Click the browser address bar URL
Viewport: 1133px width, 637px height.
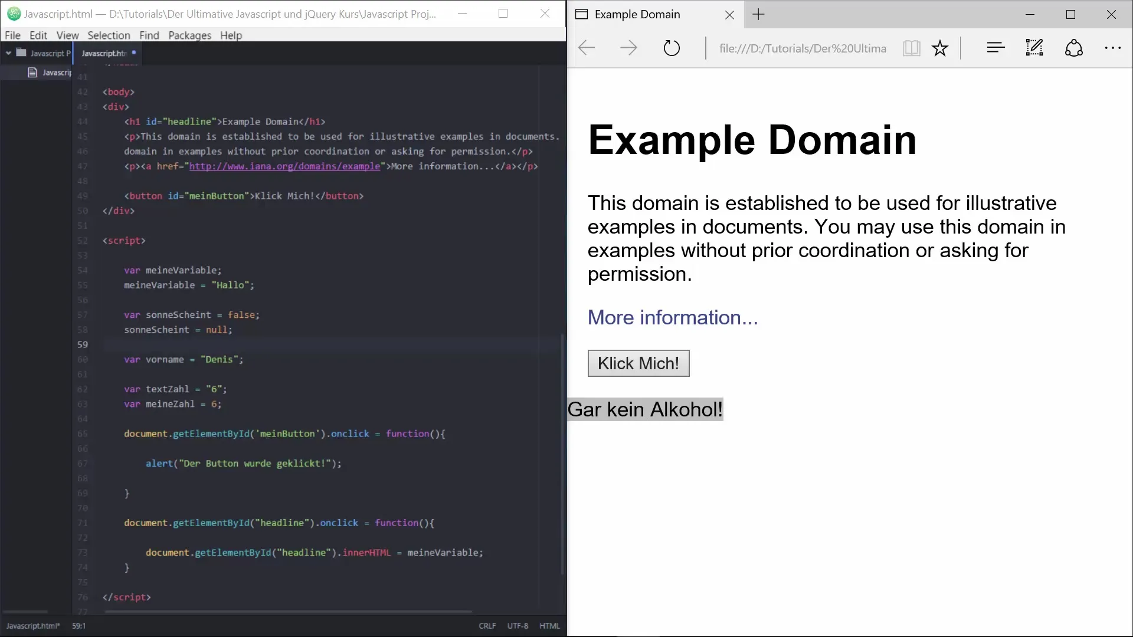803,48
